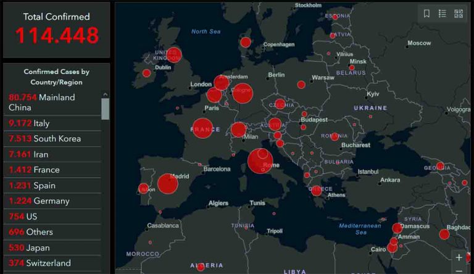Open the Bookmarks icon on the map
Viewport: 474px width, 274px height.
[426, 14]
